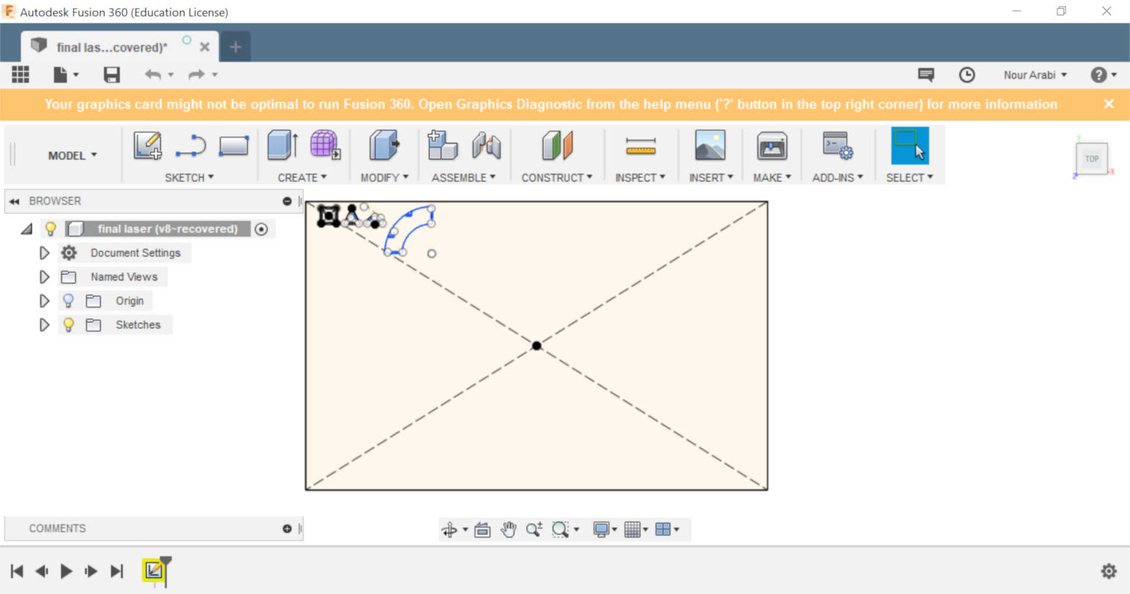Open the SKETCH menu
Image resolution: width=1130 pixels, height=594 pixels.
(x=189, y=177)
